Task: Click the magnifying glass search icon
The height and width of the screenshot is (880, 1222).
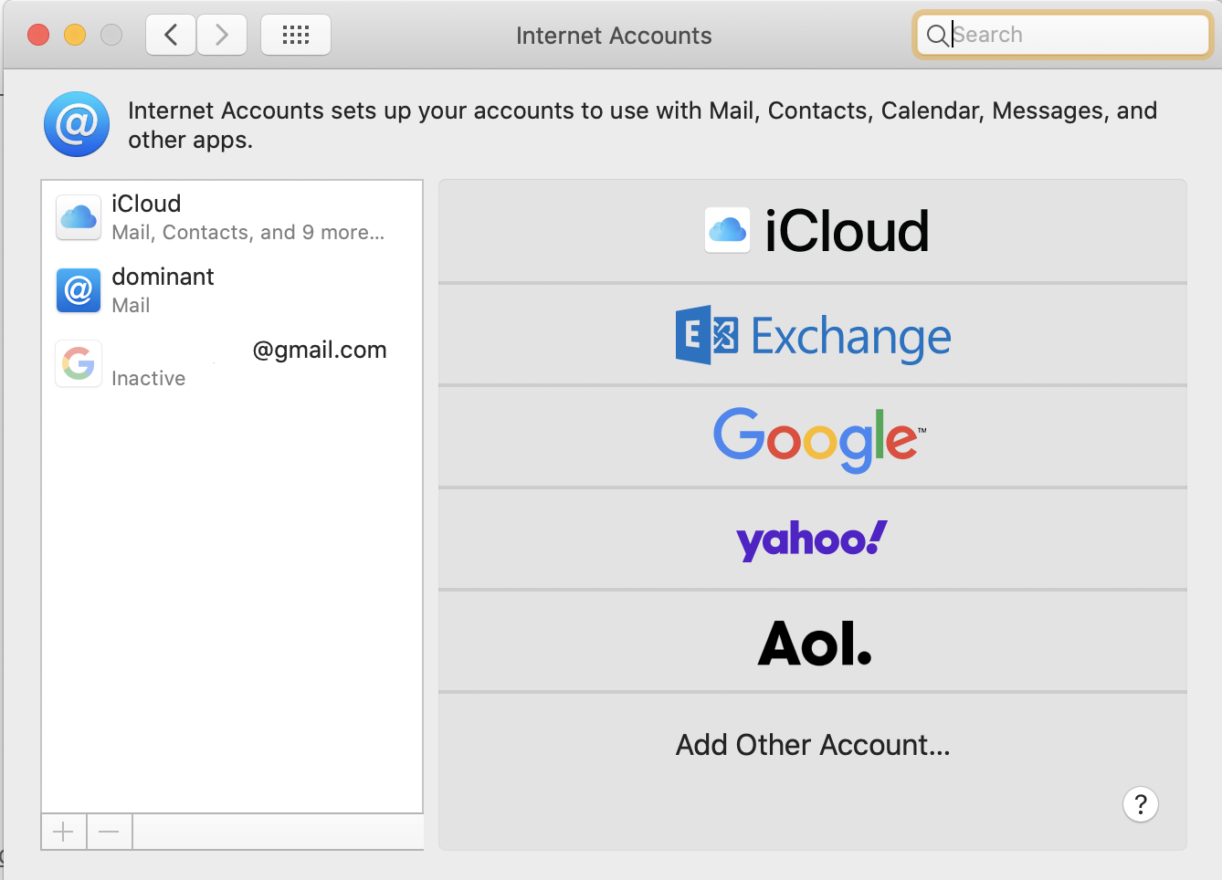Action: point(937,36)
